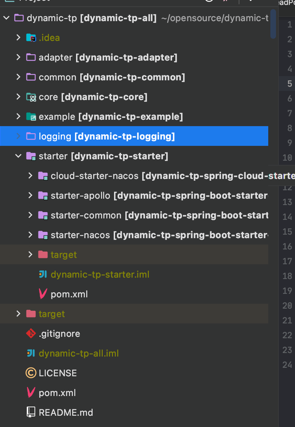This screenshot has width=295, height=427.
Task: Click the core module folder icon
Action: point(31,97)
